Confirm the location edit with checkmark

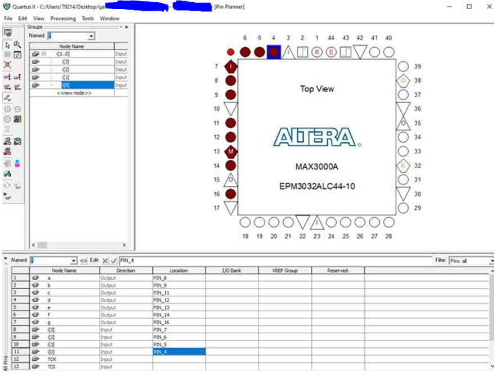coord(114,261)
